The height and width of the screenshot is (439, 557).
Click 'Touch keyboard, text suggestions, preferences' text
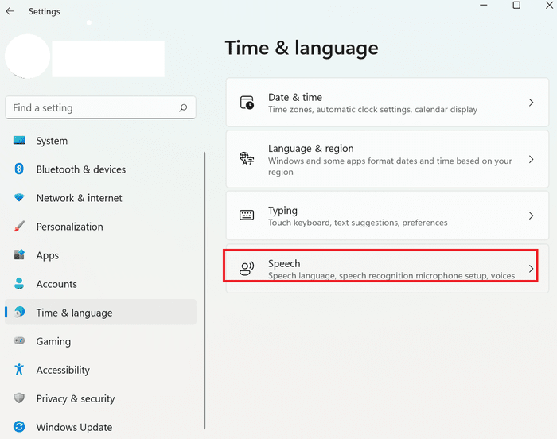pos(358,223)
